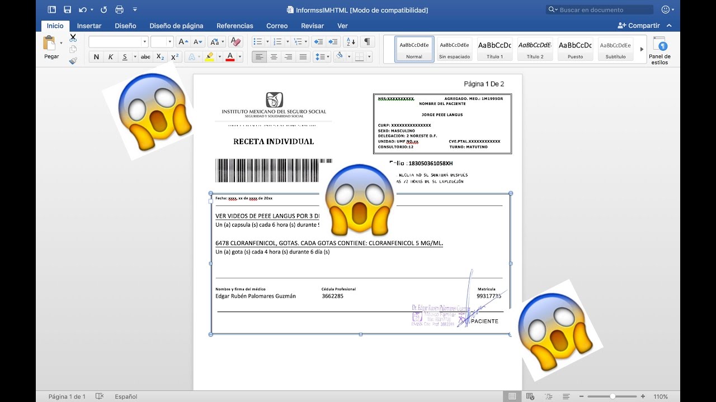Click the numbered list icon

pyautogui.click(x=277, y=42)
